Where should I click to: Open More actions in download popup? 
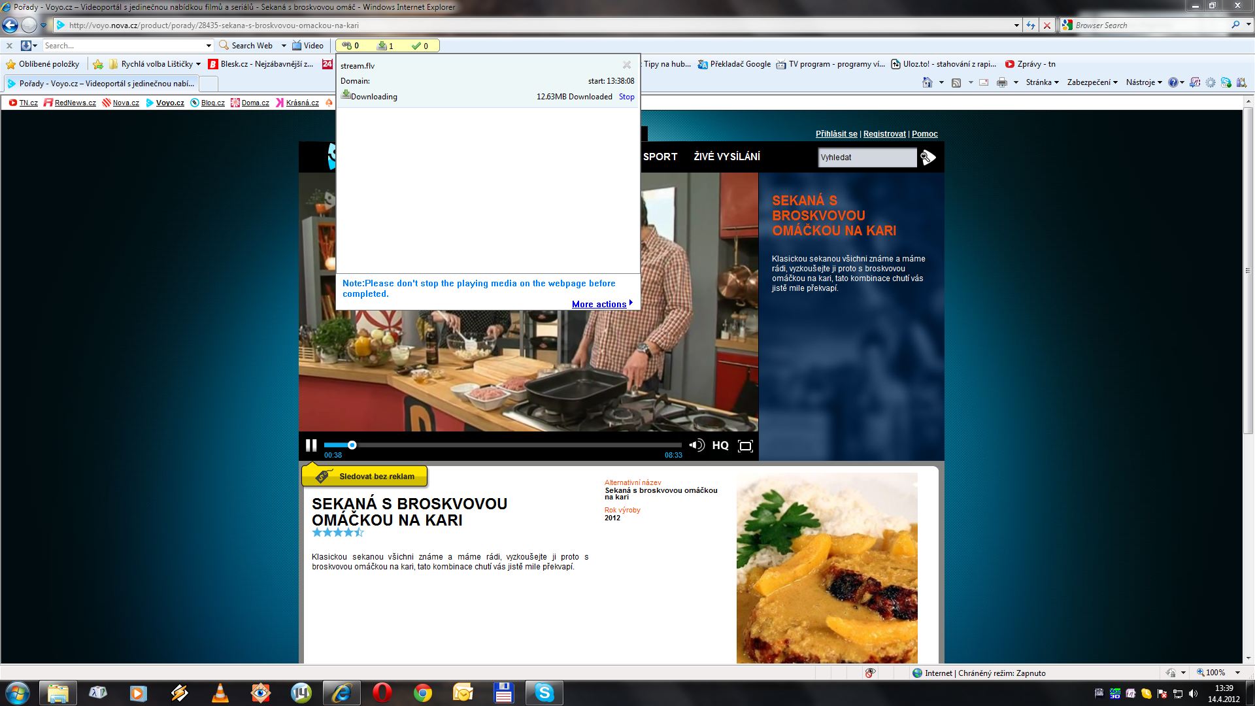[x=599, y=304]
